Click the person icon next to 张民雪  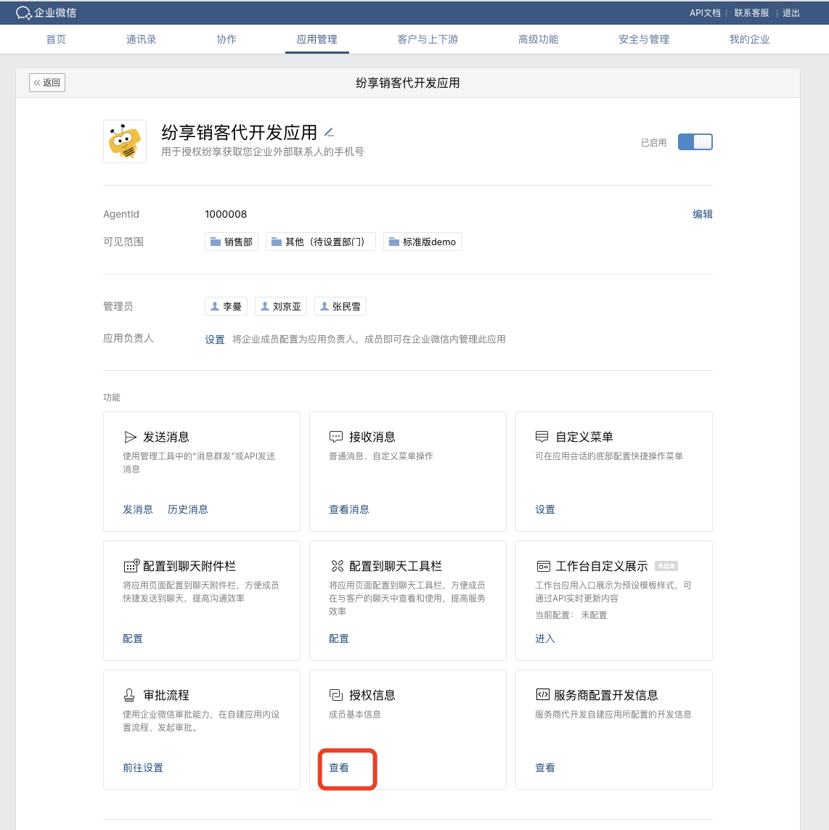(x=324, y=306)
